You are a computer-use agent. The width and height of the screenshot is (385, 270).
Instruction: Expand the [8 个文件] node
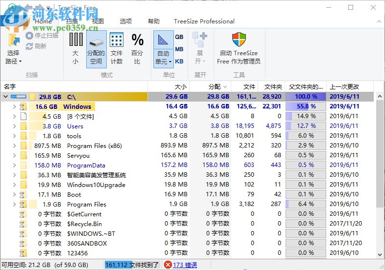pyautogui.click(x=14, y=116)
